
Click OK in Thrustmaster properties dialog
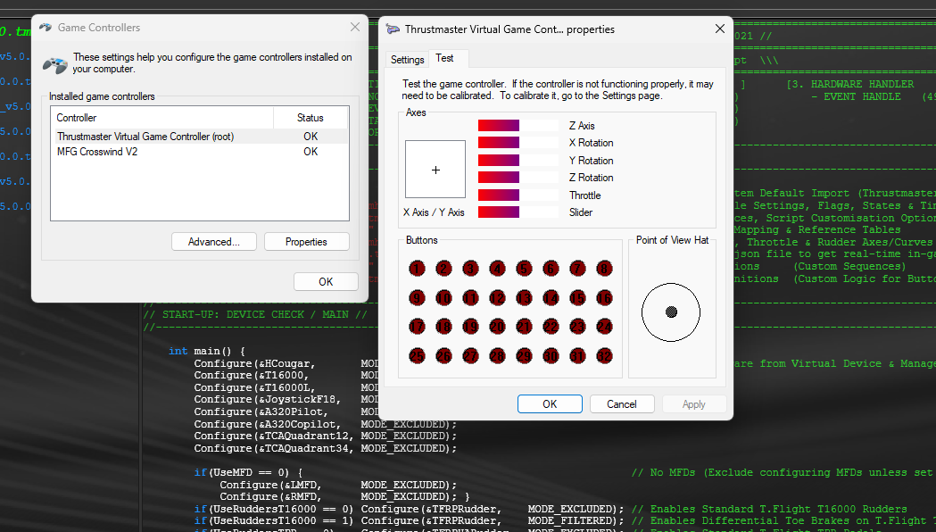click(550, 404)
